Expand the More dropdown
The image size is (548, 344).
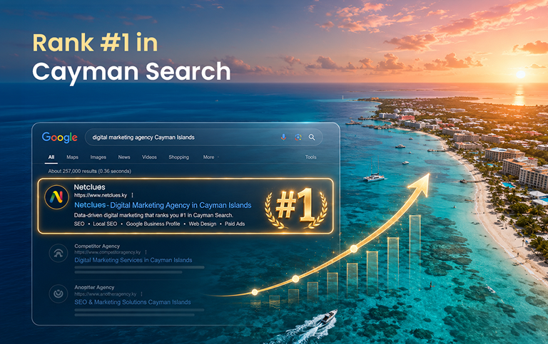pyautogui.click(x=210, y=157)
